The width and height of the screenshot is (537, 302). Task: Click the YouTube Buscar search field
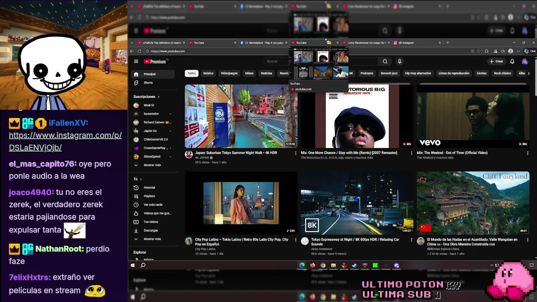(x=321, y=62)
